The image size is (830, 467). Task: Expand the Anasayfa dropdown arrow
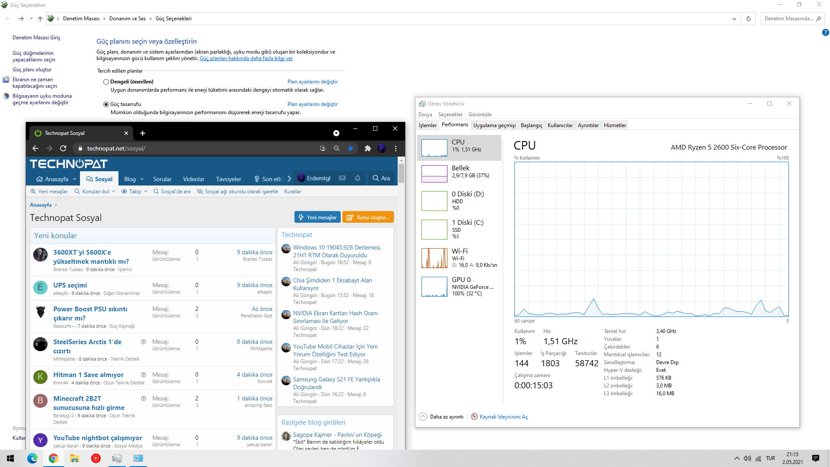tap(74, 179)
